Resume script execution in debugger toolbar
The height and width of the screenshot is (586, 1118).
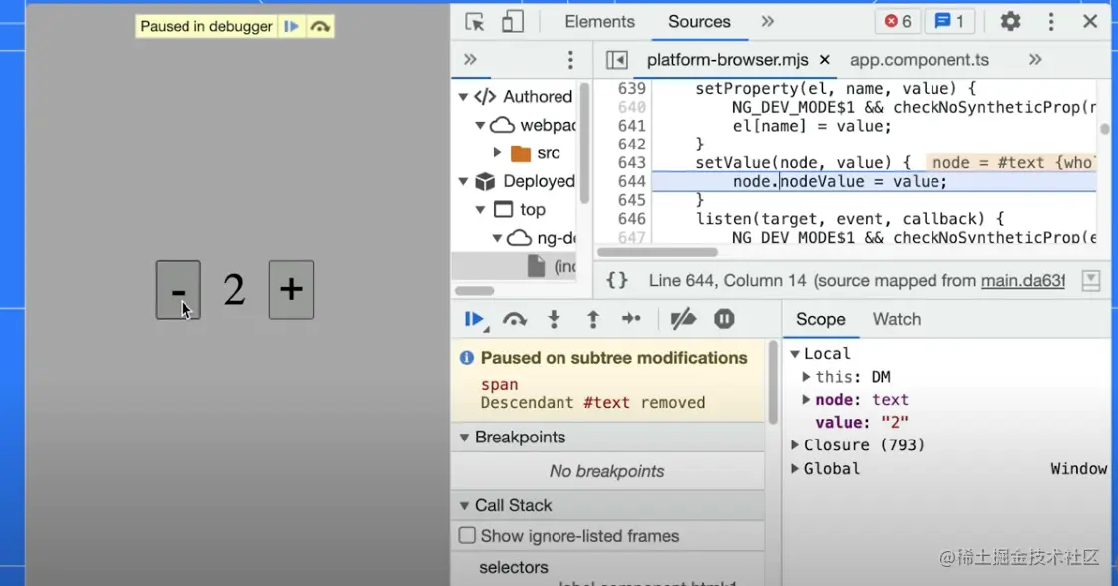pyautogui.click(x=475, y=319)
